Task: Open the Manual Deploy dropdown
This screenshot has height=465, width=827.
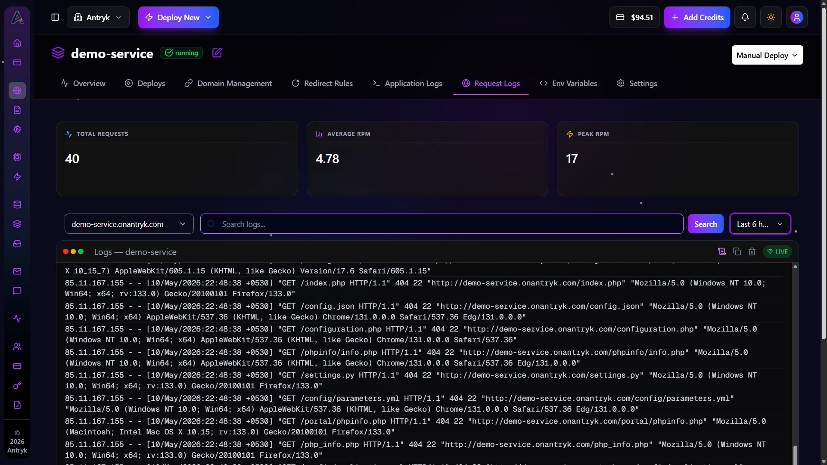Action: (767, 55)
